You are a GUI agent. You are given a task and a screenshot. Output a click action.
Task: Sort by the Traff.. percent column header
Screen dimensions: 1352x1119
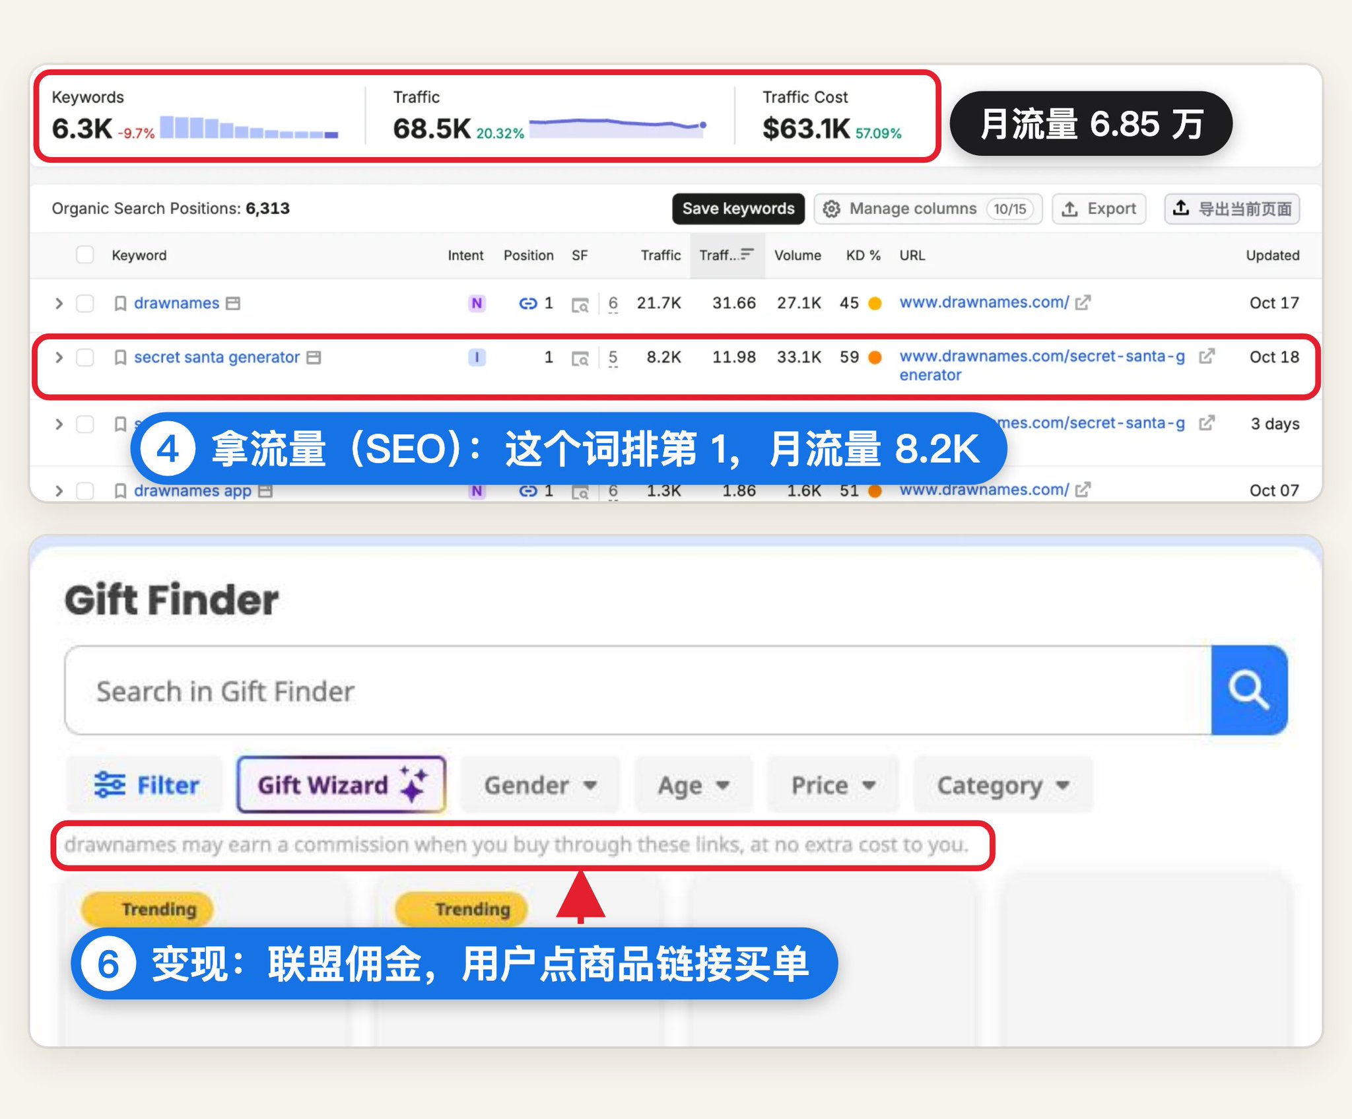(727, 255)
